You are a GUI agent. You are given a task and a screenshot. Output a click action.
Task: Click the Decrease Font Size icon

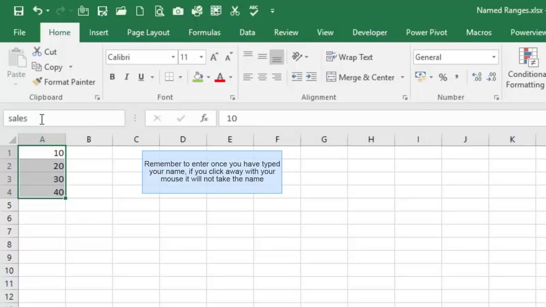(x=229, y=57)
